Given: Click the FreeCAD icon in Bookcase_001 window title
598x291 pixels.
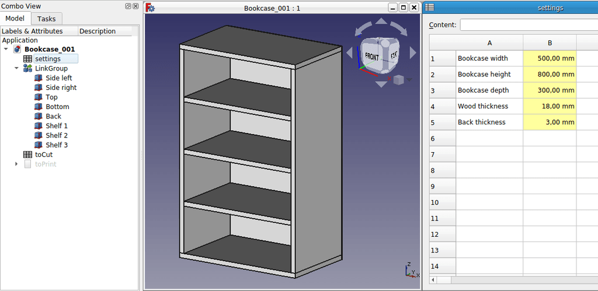Looking at the screenshot, I should pyautogui.click(x=150, y=8).
